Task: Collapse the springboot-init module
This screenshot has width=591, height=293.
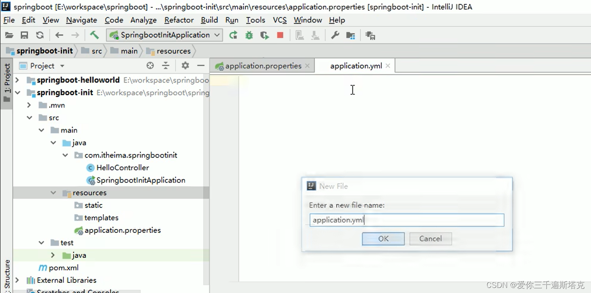Action: 17,92
